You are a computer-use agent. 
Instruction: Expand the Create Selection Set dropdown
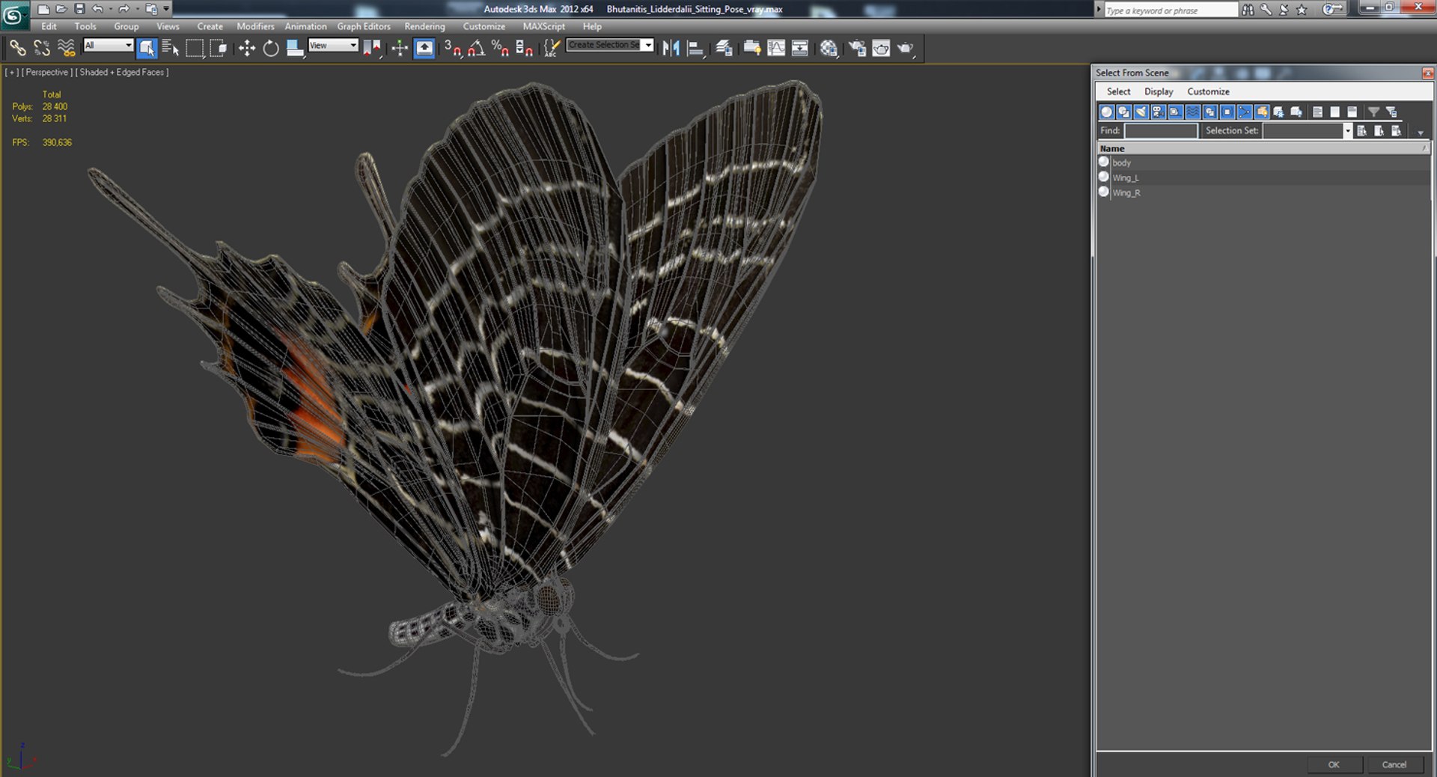coord(648,45)
